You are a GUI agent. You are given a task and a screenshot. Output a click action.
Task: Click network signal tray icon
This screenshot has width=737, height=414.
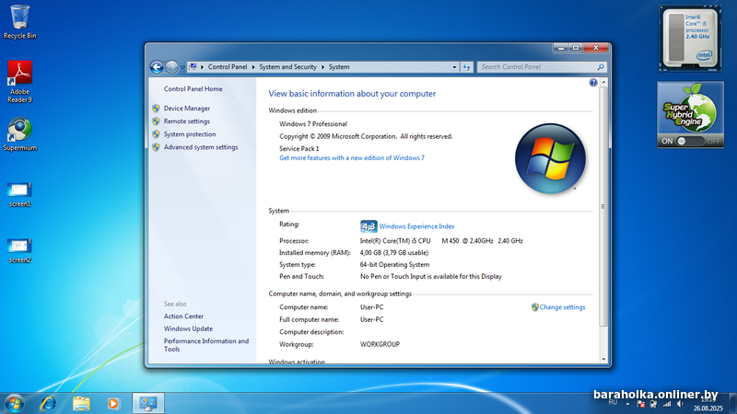[666, 404]
